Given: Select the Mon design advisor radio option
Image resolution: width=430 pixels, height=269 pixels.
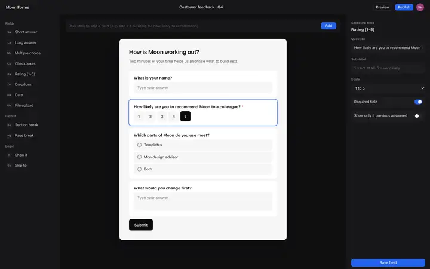Looking at the screenshot, I should click(x=139, y=157).
